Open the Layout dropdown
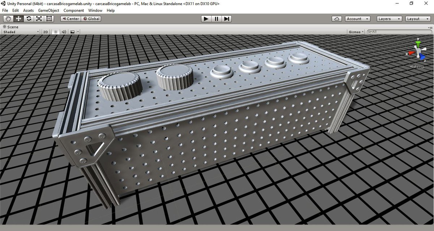This screenshot has width=434, height=231. pyautogui.click(x=418, y=18)
